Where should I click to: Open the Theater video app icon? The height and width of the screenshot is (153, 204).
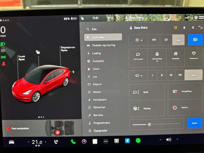(x=116, y=141)
